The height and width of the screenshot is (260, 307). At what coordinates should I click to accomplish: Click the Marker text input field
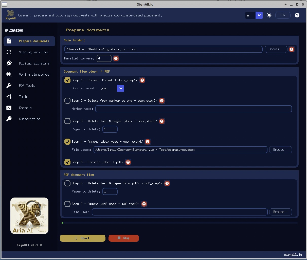(x=194, y=109)
